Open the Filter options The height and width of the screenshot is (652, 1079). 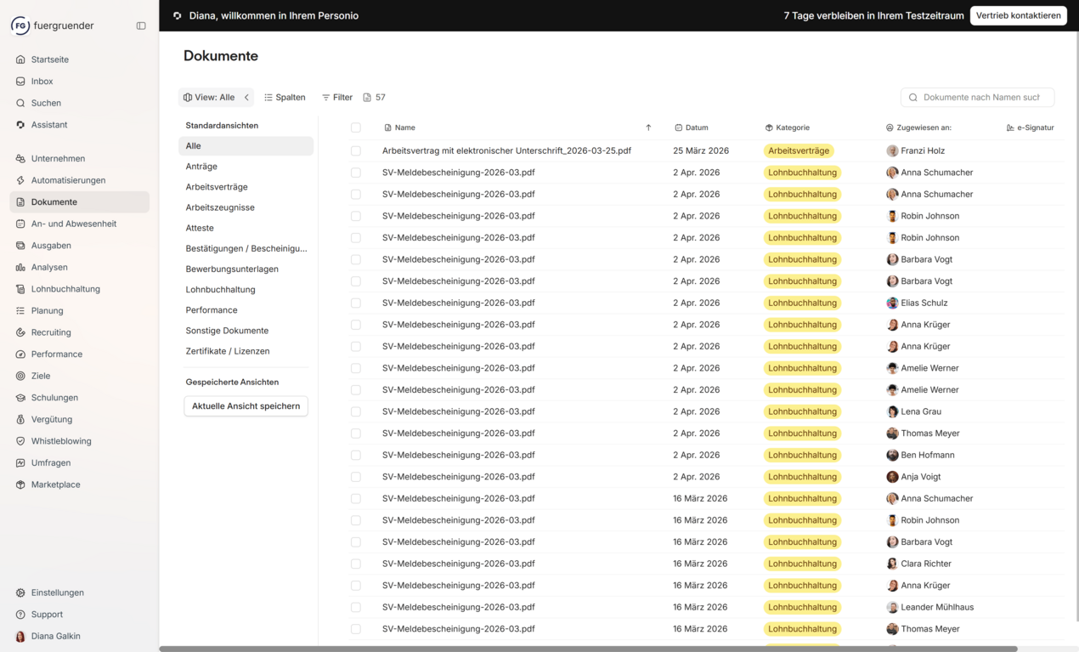click(337, 97)
